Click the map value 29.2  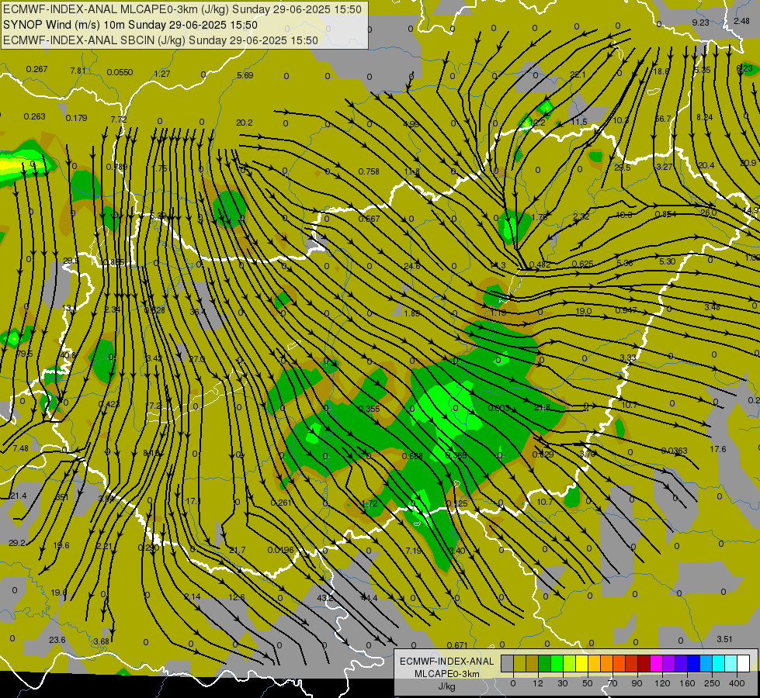17,543
